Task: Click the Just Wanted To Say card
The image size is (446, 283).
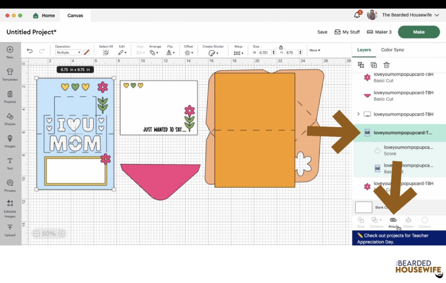Action: 159,108
